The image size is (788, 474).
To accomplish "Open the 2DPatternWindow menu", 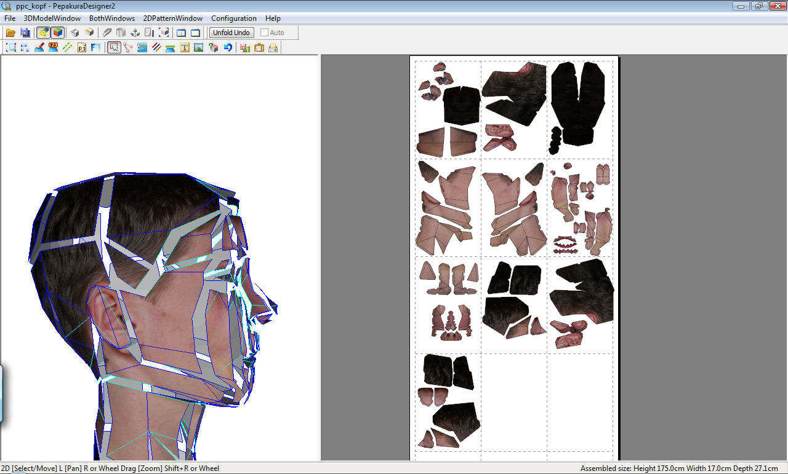I will (x=173, y=18).
